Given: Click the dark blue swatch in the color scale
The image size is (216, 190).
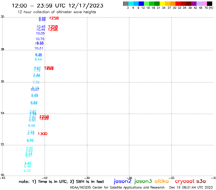Looking at the screenshot, I should 141,4.
